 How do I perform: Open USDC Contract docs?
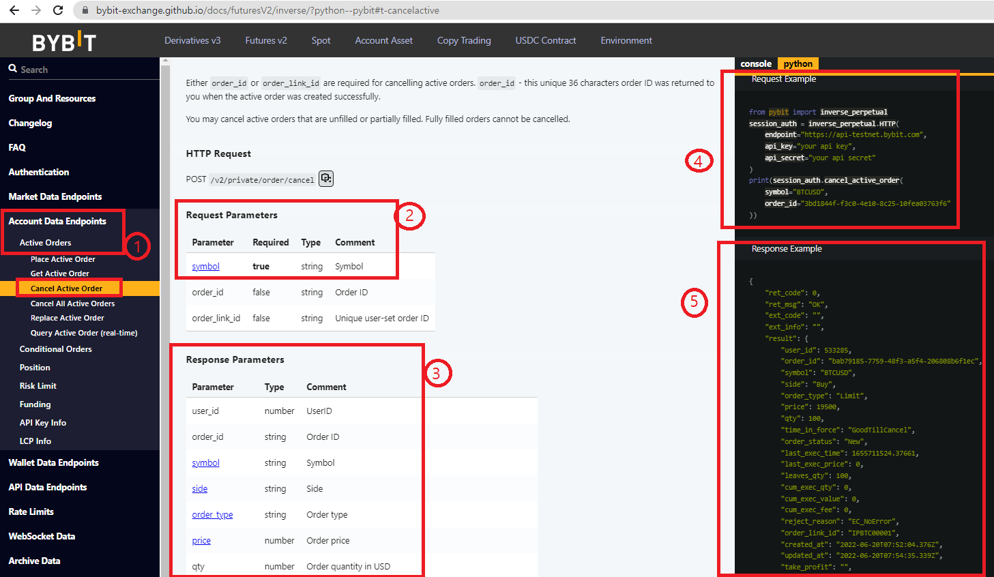[x=546, y=40]
